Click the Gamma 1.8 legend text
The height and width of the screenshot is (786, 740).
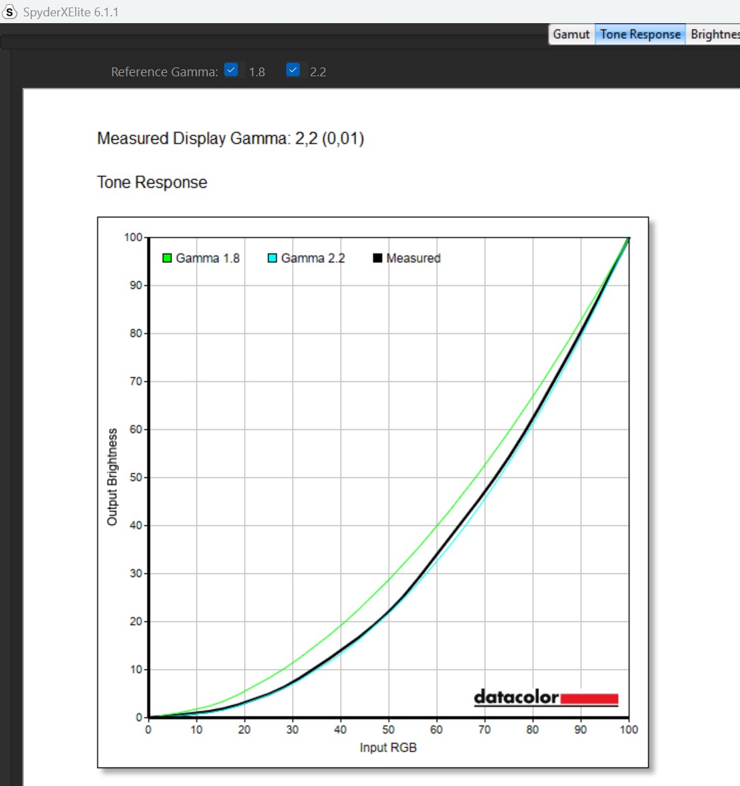[208, 258]
